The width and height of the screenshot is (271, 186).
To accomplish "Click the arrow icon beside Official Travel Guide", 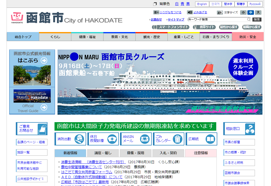I will click(x=44, y=107).
